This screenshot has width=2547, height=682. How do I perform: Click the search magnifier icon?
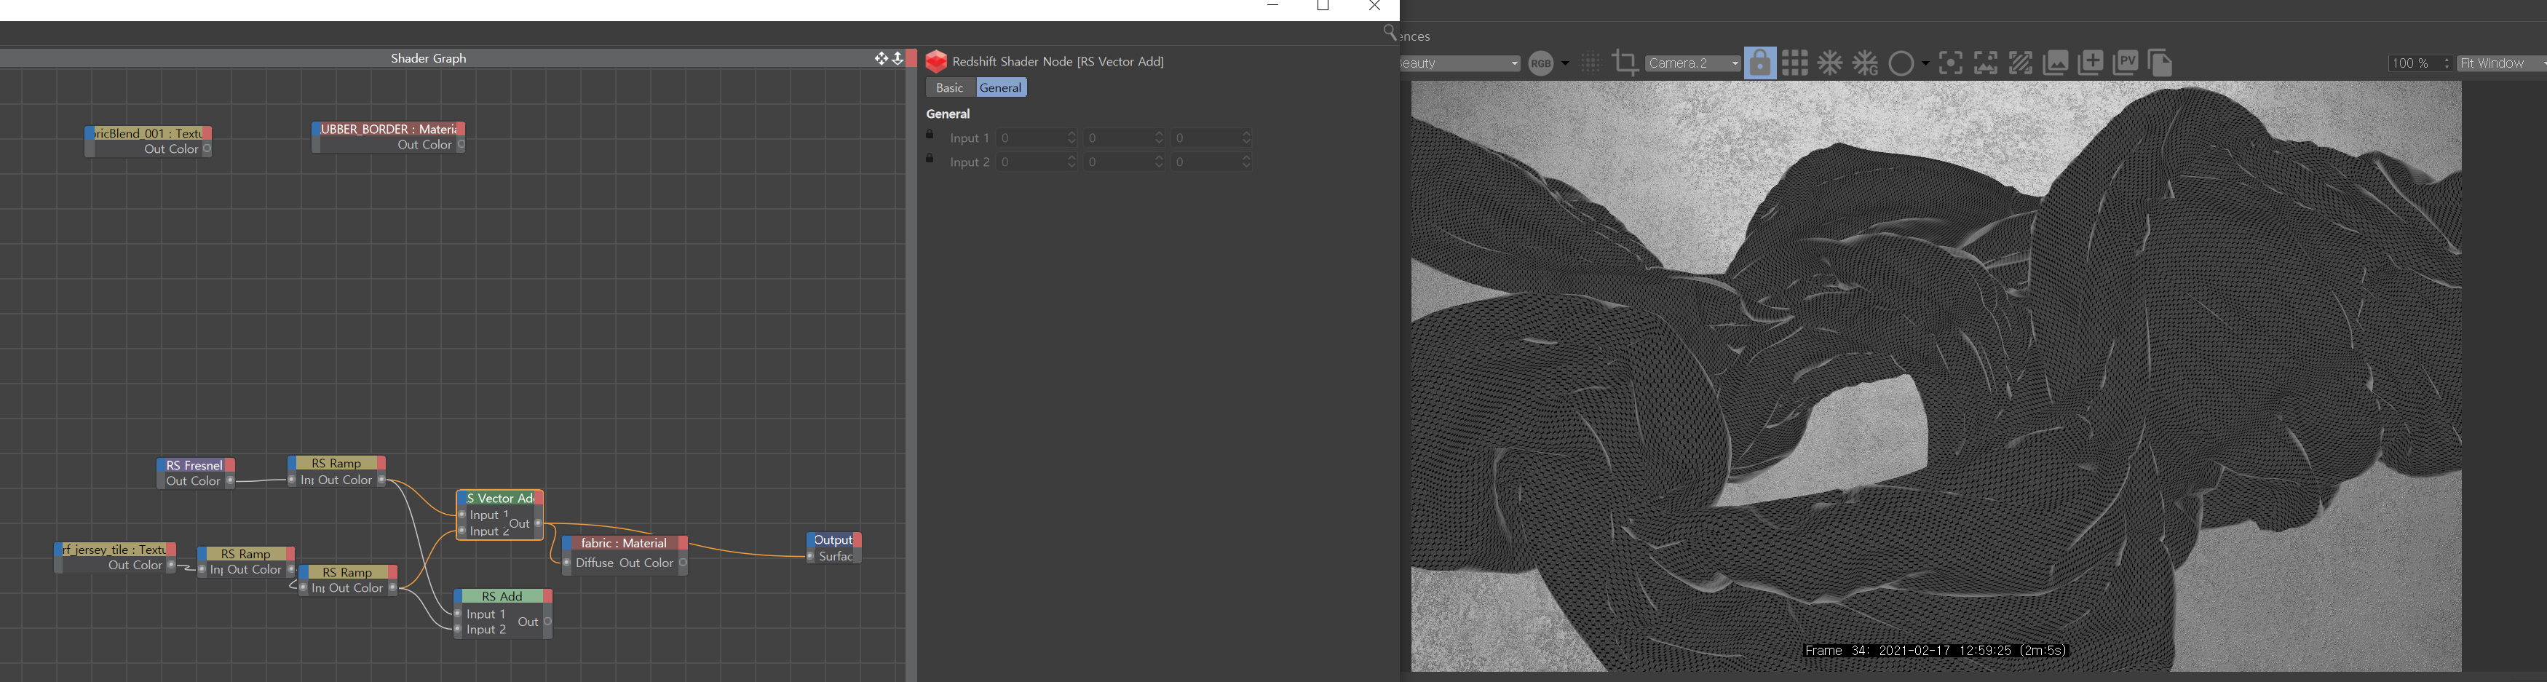pyautogui.click(x=1389, y=33)
